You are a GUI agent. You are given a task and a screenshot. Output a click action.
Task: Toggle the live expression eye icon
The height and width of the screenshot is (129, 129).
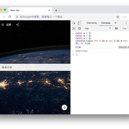(116, 28)
